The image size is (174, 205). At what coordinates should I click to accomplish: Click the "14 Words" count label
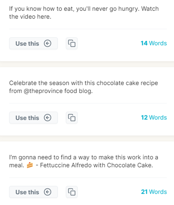coord(154,43)
